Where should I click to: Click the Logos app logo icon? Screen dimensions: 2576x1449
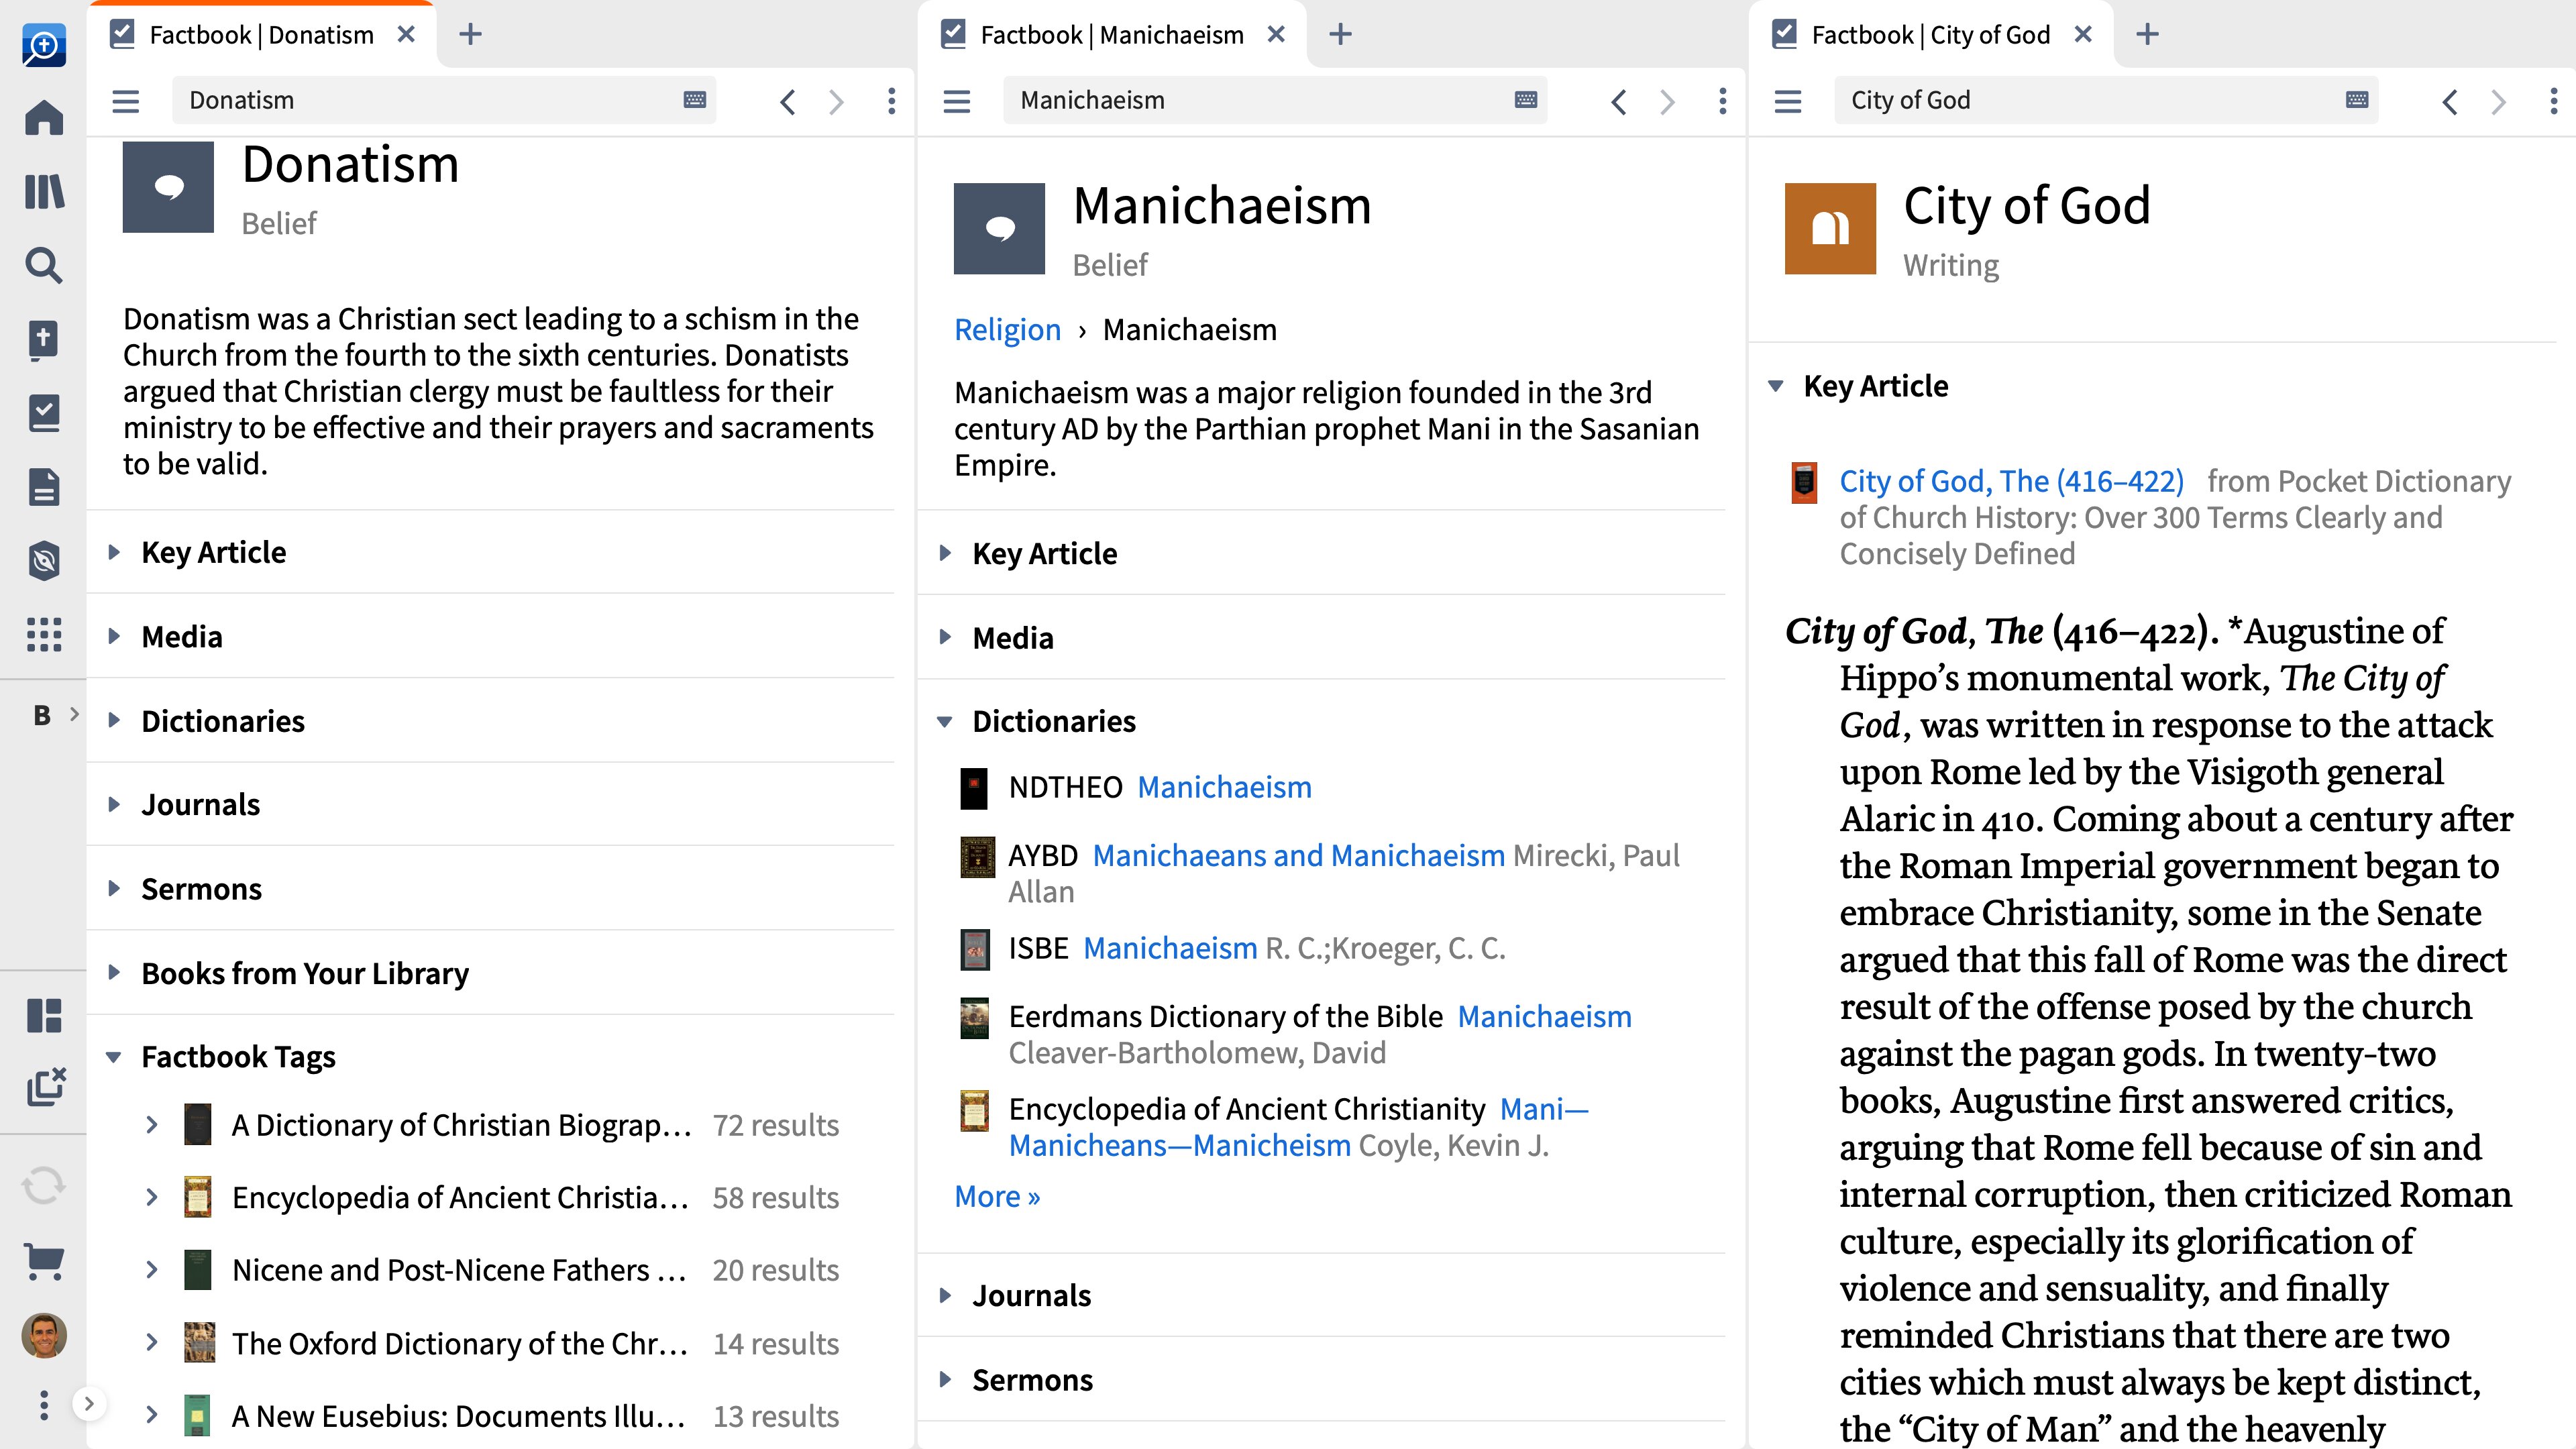(44, 45)
